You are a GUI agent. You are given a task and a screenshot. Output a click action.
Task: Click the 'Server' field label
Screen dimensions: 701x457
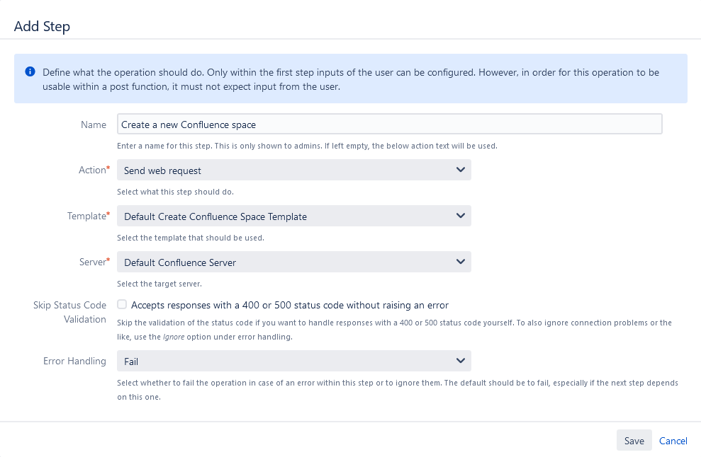[x=92, y=262]
